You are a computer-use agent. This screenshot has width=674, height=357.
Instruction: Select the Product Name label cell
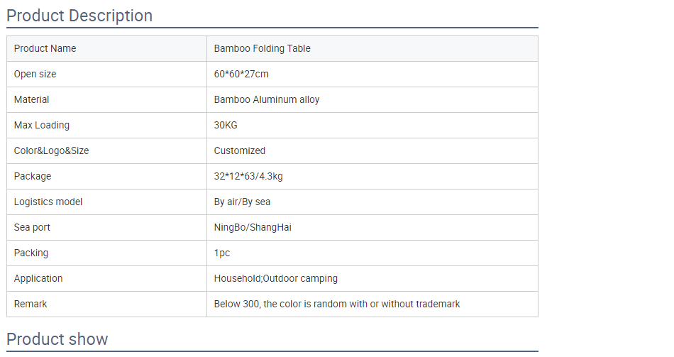pos(106,48)
